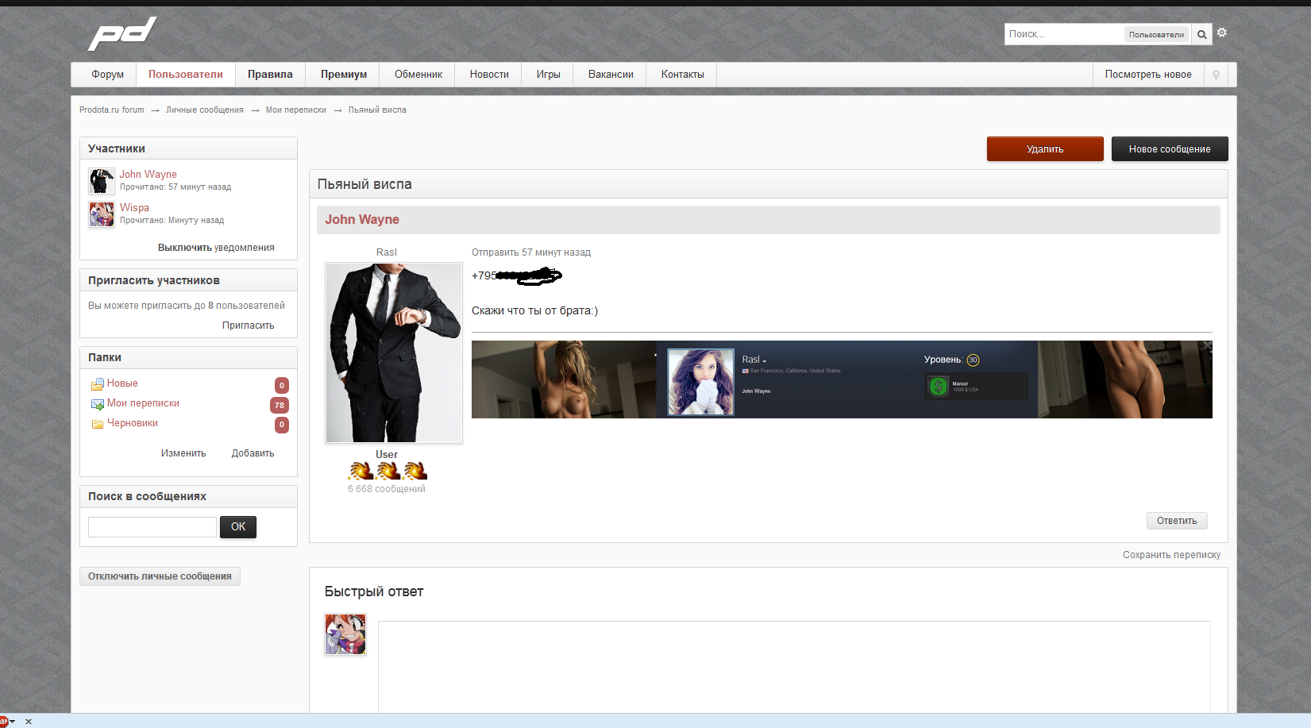Screen dimensions: 1311x728
Task: Open the Правила page
Action: 270,75
